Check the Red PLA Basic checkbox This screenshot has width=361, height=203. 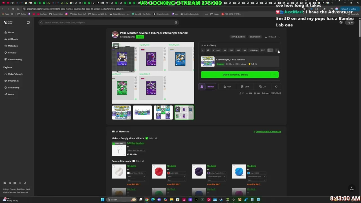[x=154, y=167]
